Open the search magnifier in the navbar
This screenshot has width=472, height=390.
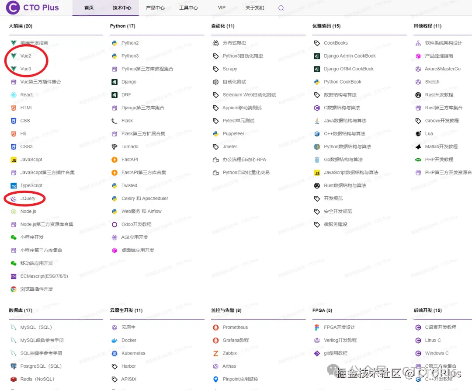point(281,7)
